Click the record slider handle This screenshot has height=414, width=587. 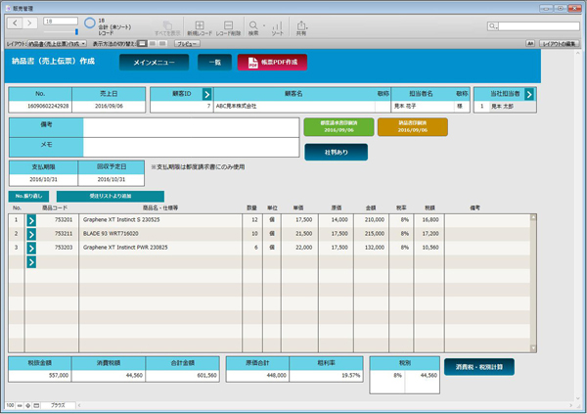point(76,32)
